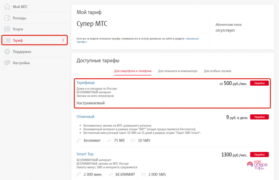Click the 10 SMS value in Отличный
Screen dimensions: 279x180
point(144,141)
